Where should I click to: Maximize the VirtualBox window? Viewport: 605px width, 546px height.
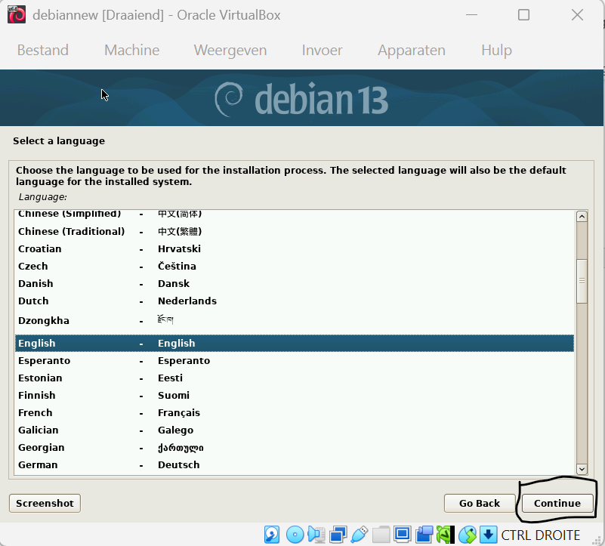(523, 15)
